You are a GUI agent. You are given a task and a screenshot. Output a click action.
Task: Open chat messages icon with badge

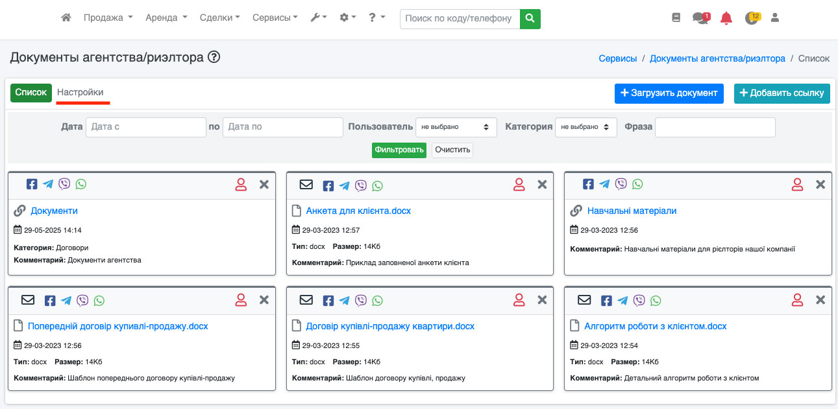700,18
